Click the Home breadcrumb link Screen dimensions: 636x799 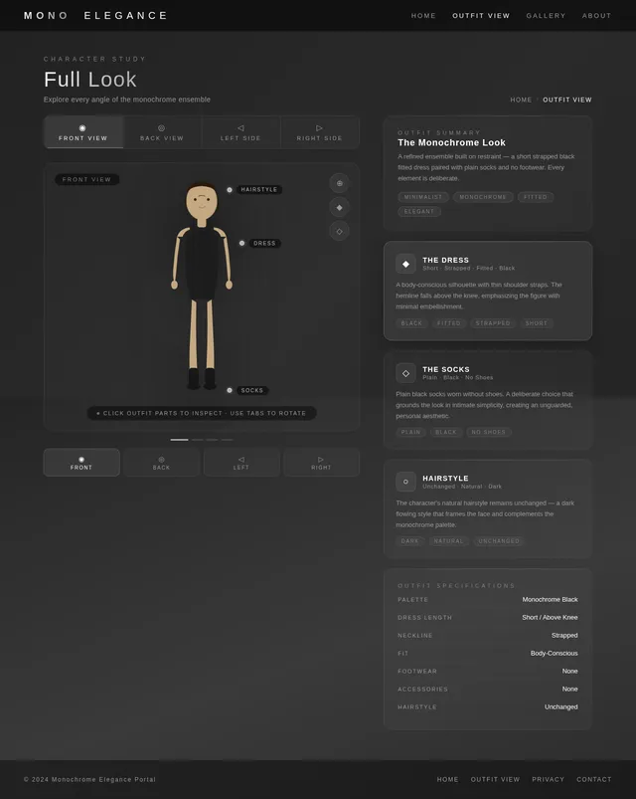[521, 100]
